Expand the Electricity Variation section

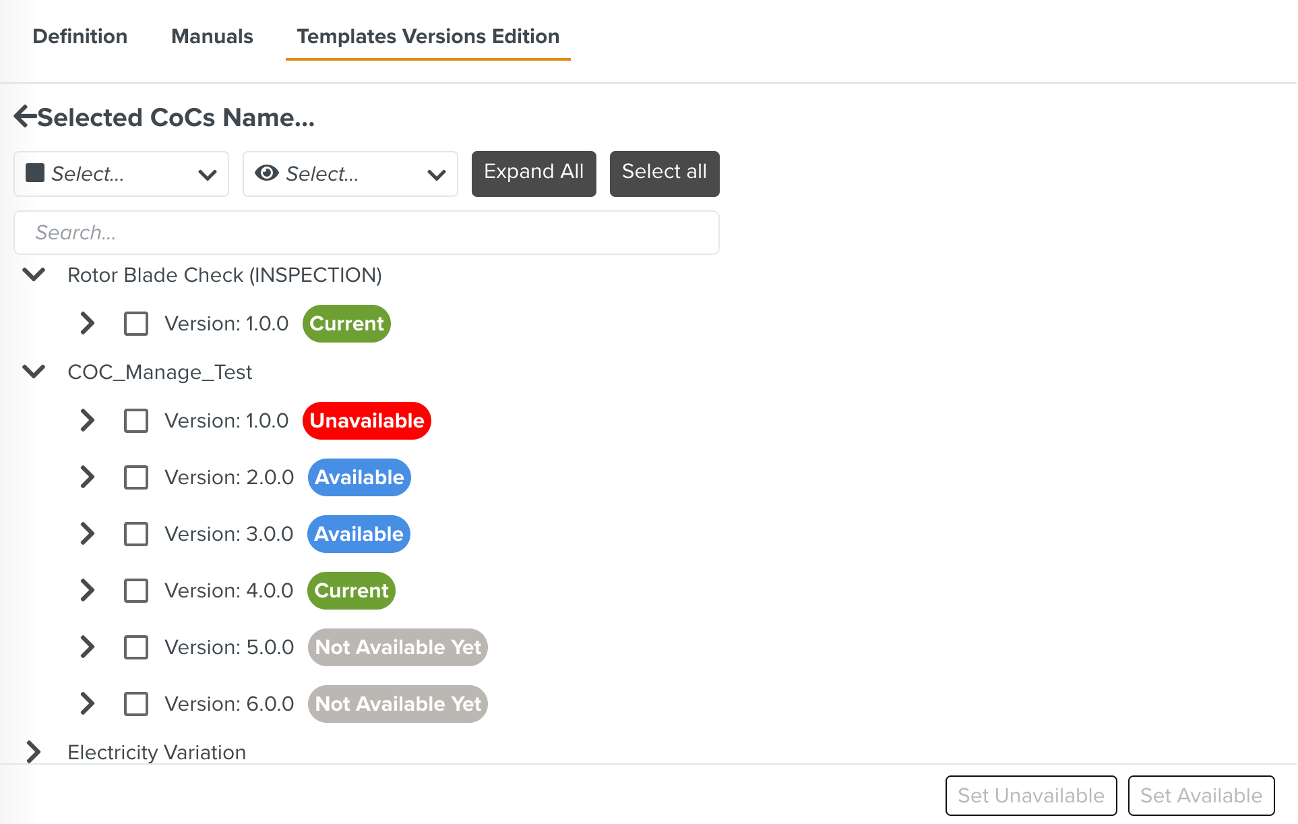[33, 752]
